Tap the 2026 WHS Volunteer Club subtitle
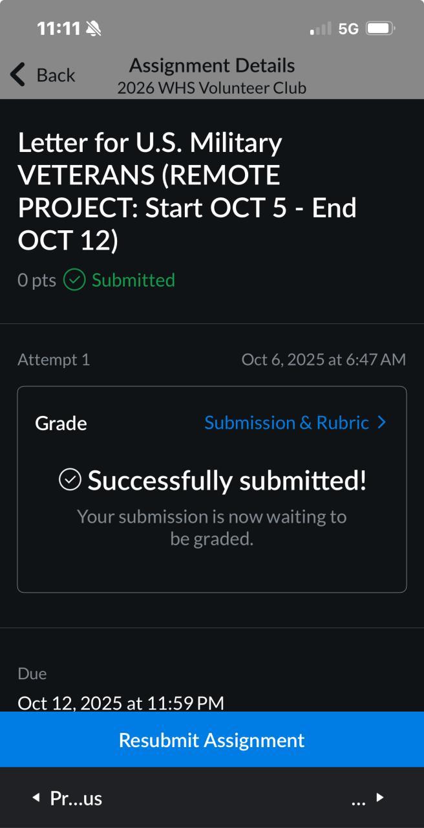Image resolution: width=424 pixels, height=828 pixels. 212,88
